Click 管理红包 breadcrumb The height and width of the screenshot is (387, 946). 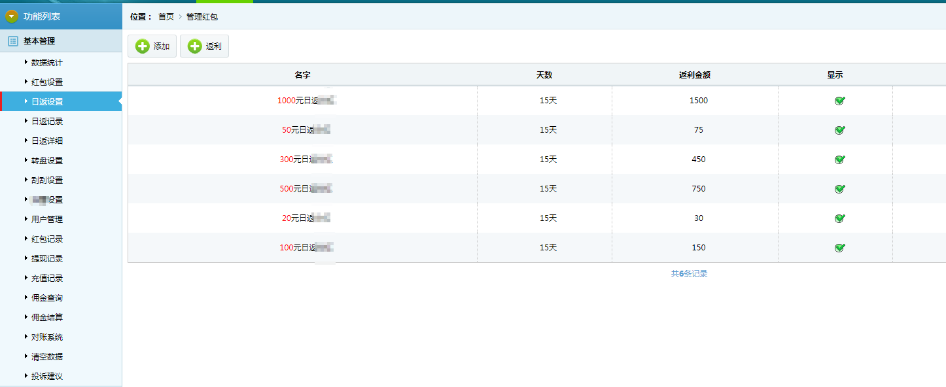pos(202,17)
